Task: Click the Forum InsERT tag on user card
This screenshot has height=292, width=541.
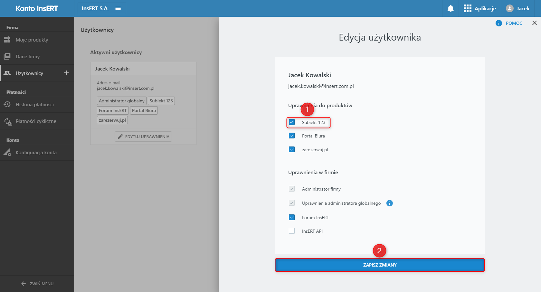Action: 113,110
